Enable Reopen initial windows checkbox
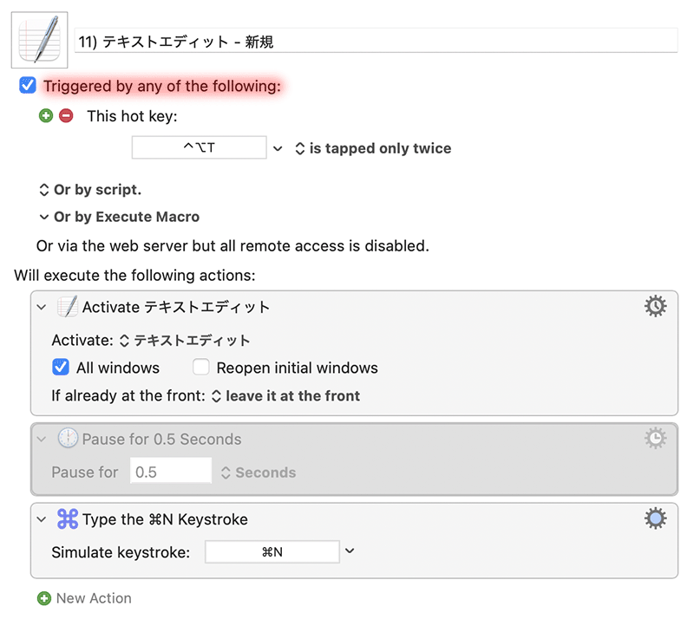Screen dimensions: 694x619 tap(201, 368)
